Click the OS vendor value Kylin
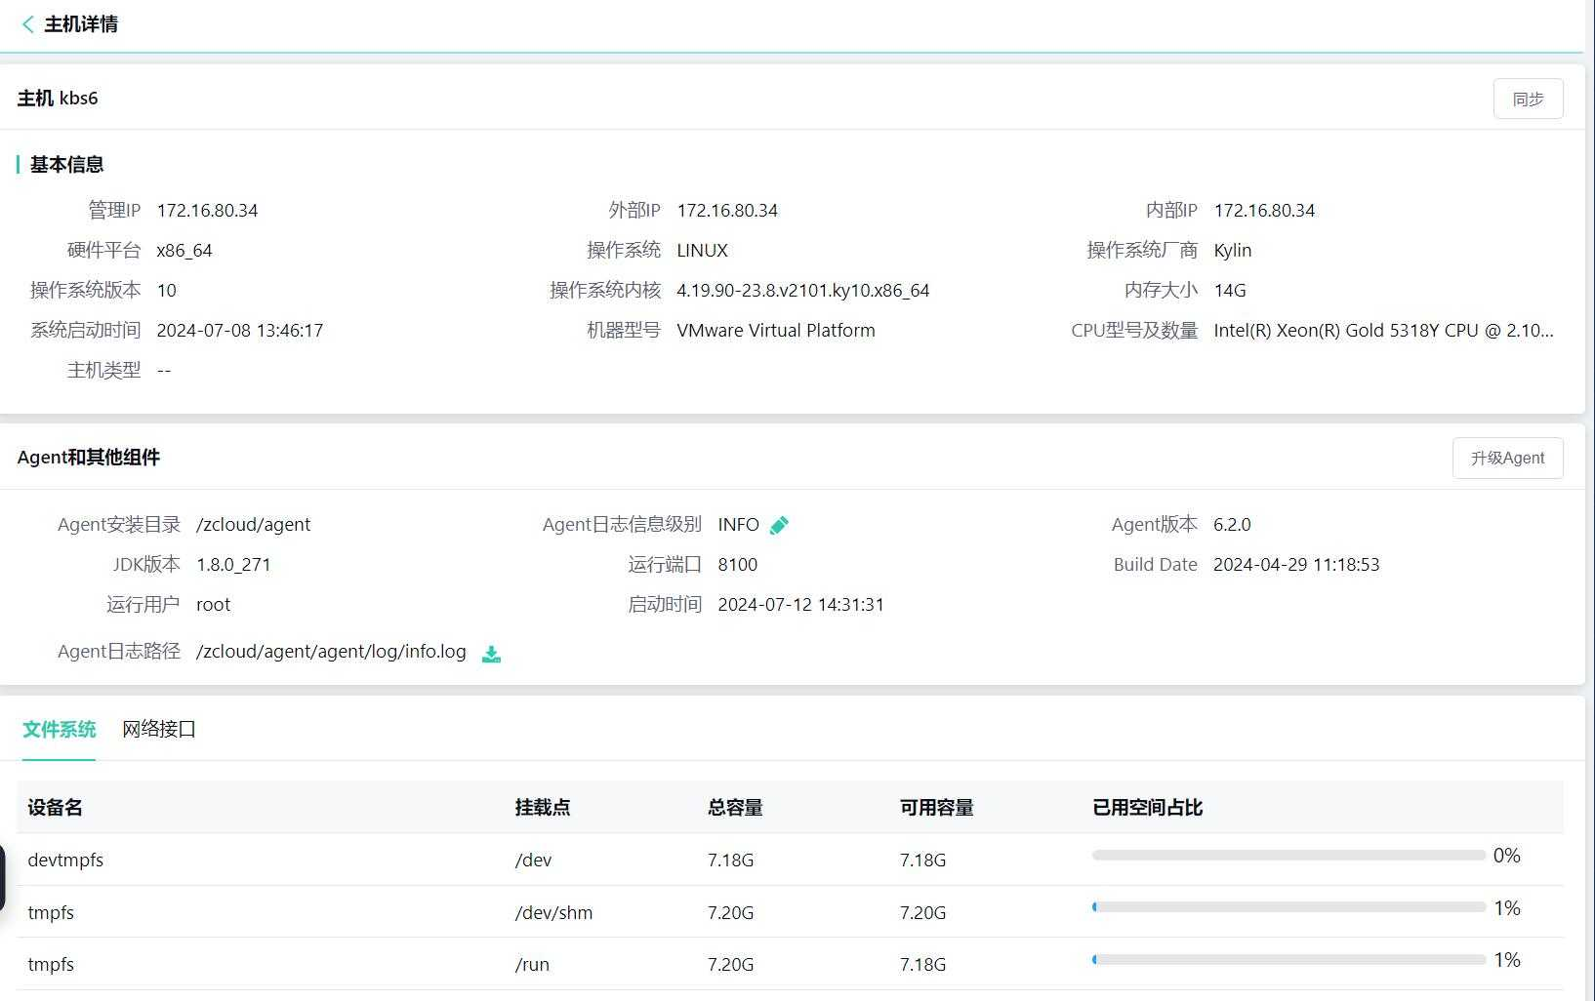This screenshot has width=1595, height=1001. point(1233,251)
